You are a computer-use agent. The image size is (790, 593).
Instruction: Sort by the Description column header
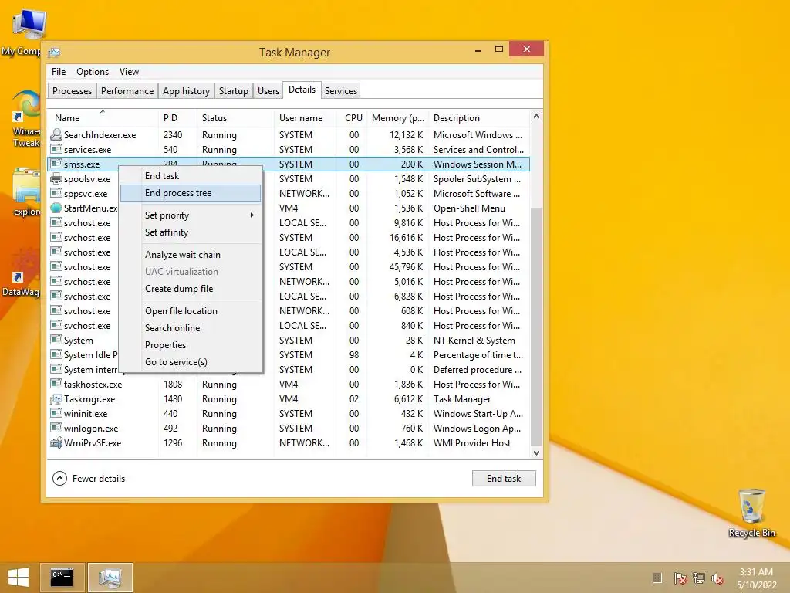[x=480, y=118]
